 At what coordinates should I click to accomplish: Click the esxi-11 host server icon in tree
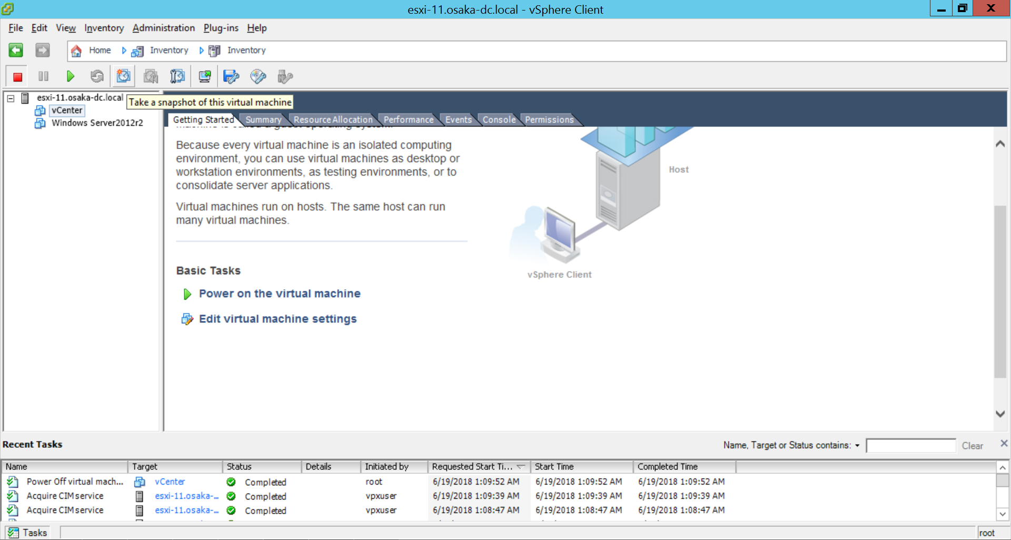pos(25,98)
